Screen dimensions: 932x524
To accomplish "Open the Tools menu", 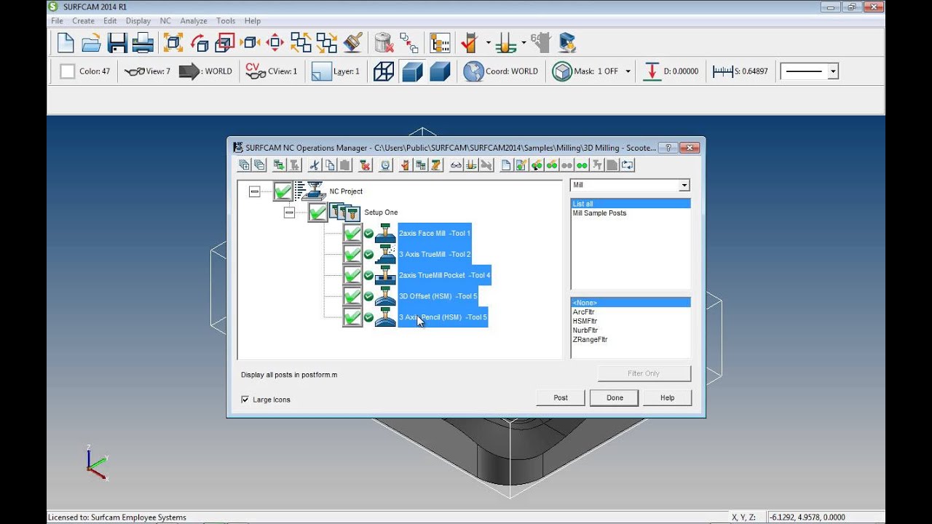I will 226,21.
